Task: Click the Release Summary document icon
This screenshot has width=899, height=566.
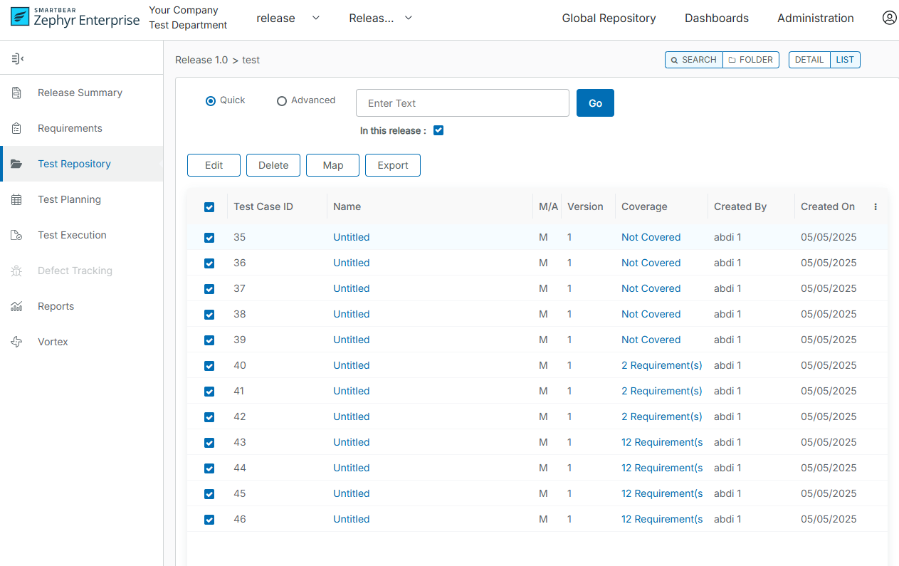Action: (16, 93)
